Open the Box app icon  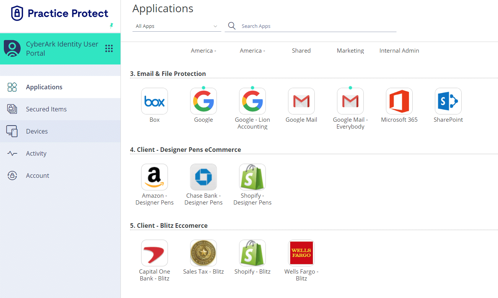(x=155, y=101)
